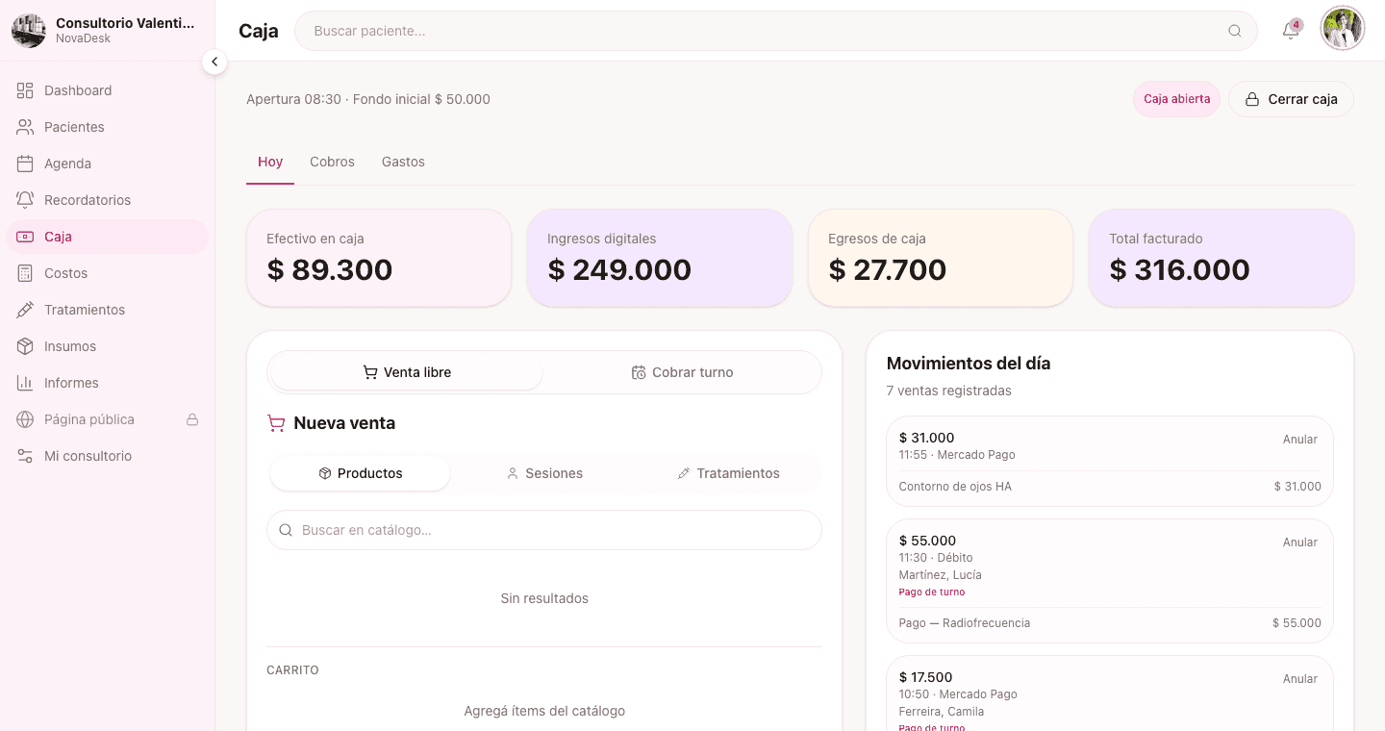Click the Ingresos digitales card
Viewport: 1385px width, 731px height.
click(x=660, y=258)
